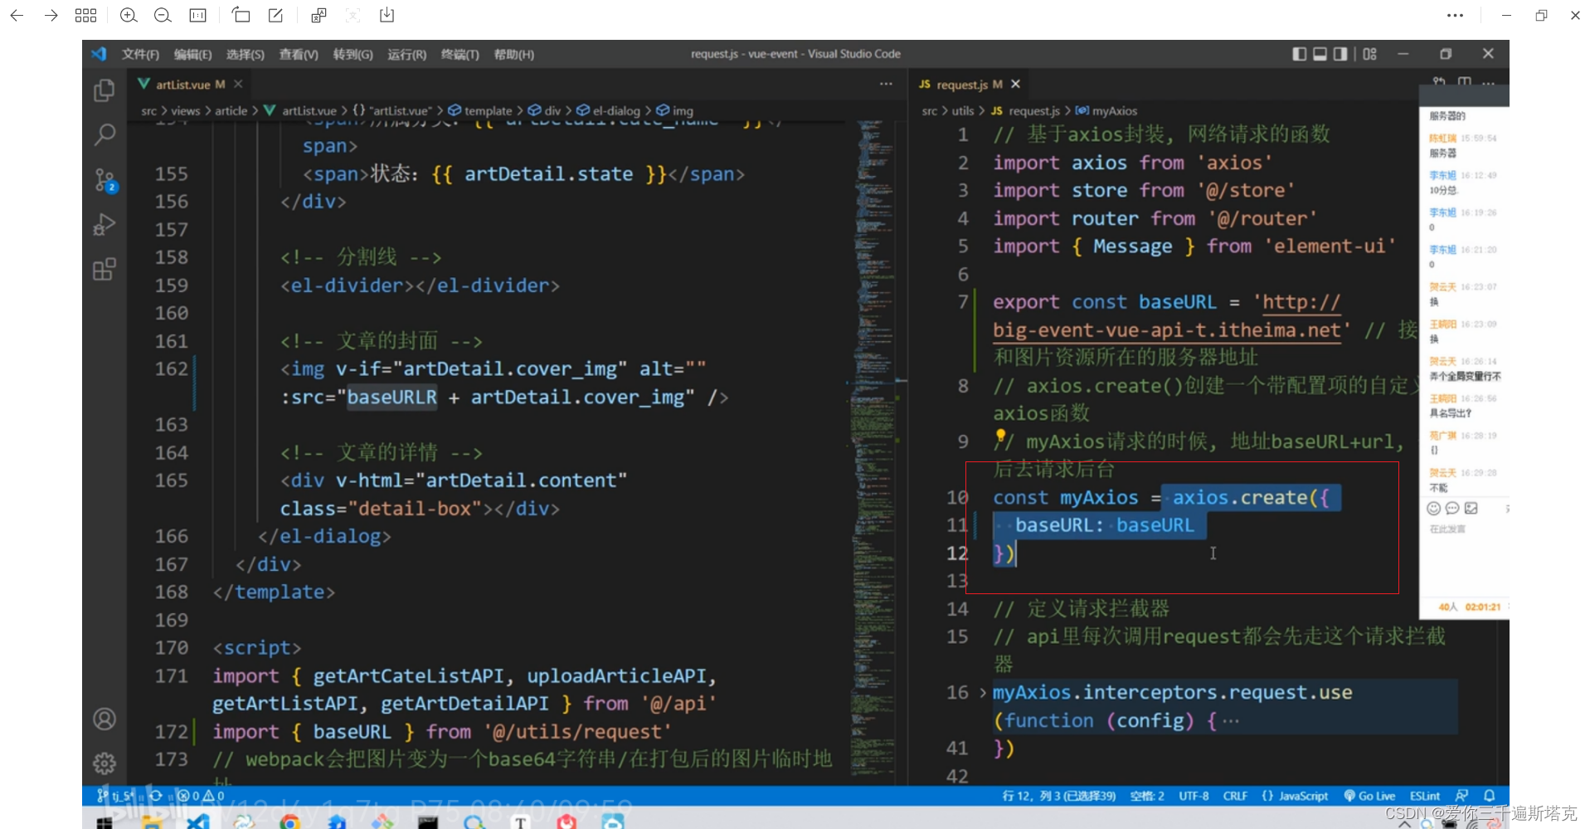Image resolution: width=1590 pixels, height=829 pixels.
Task: Open 'views' breadcrumb in artList path
Action: point(186,110)
